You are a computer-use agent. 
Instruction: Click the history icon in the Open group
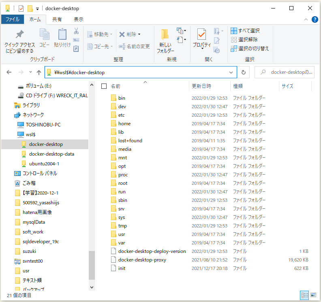tap(216, 50)
